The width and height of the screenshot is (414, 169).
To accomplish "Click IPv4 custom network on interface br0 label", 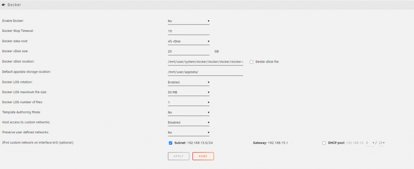I will [38, 142].
